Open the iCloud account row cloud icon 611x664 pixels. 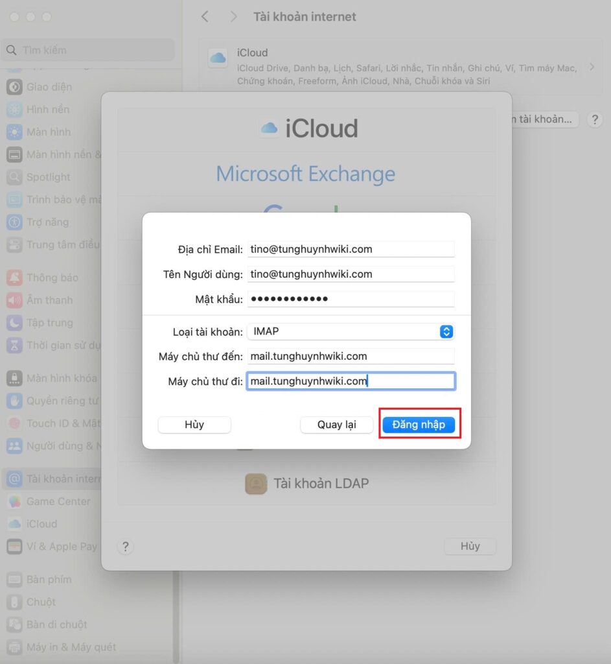tap(218, 58)
